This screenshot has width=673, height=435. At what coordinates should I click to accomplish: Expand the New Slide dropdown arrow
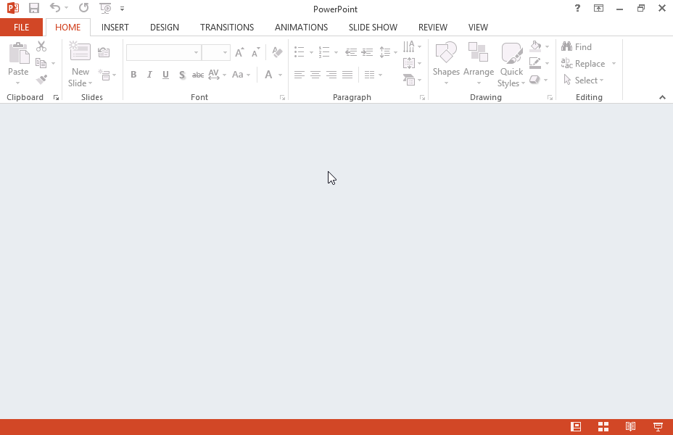[90, 83]
